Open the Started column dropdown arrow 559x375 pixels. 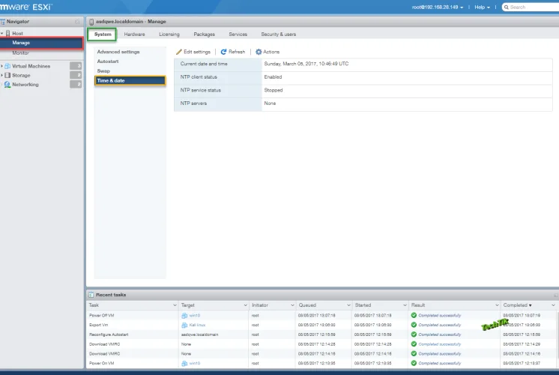click(x=405, y=305)
